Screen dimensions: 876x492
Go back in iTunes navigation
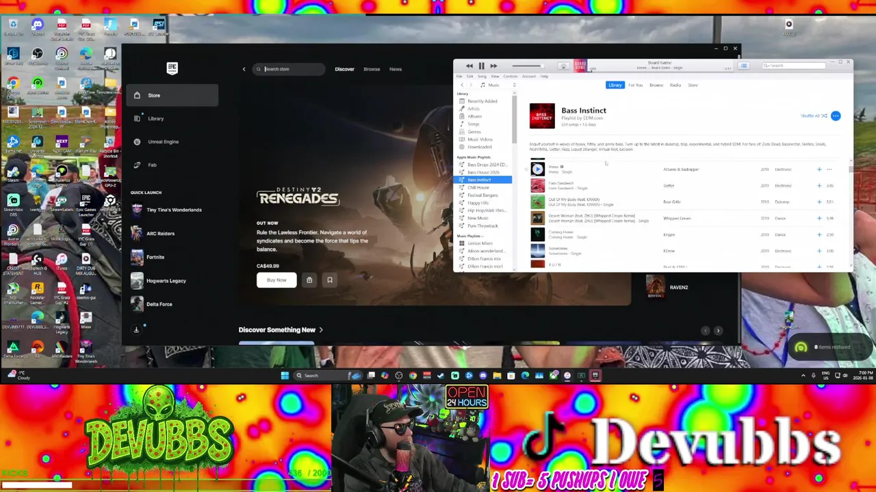point(461,85)
